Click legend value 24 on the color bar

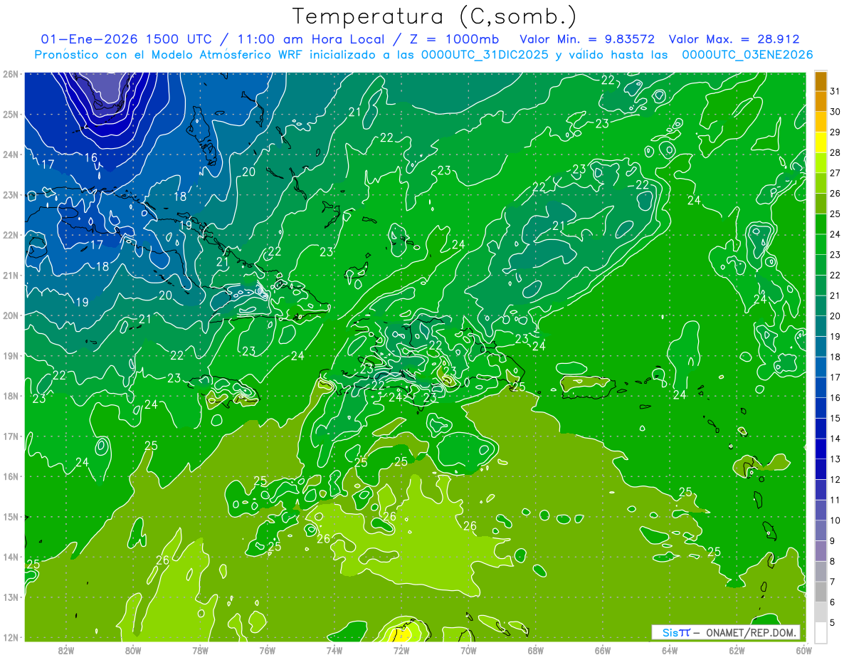pyautogui.click(x=835, y=234)
